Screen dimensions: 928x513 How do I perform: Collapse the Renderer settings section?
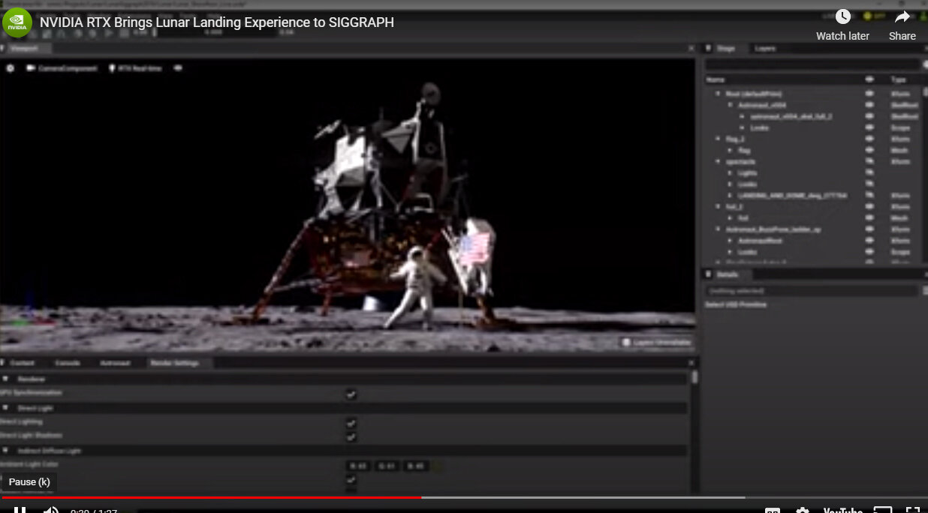coord(6,379)
